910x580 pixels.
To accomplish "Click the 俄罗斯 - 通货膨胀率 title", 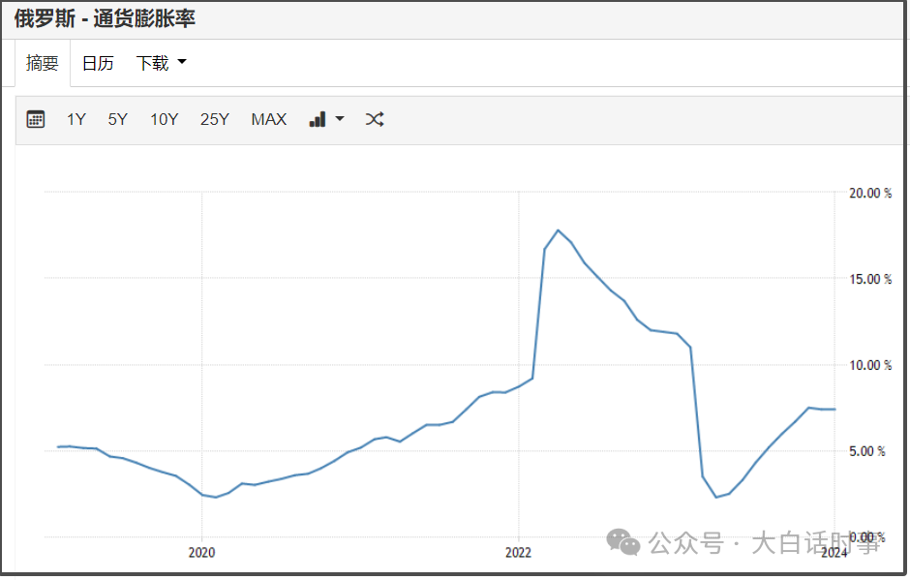I will click(105, 18).
